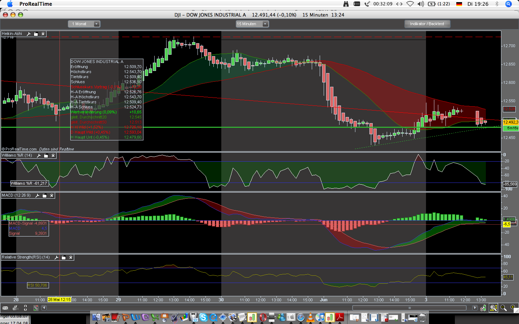Open Williams %R settings wrench
The width and height of the screenshot is (519, 324).
tap(39, 156)
